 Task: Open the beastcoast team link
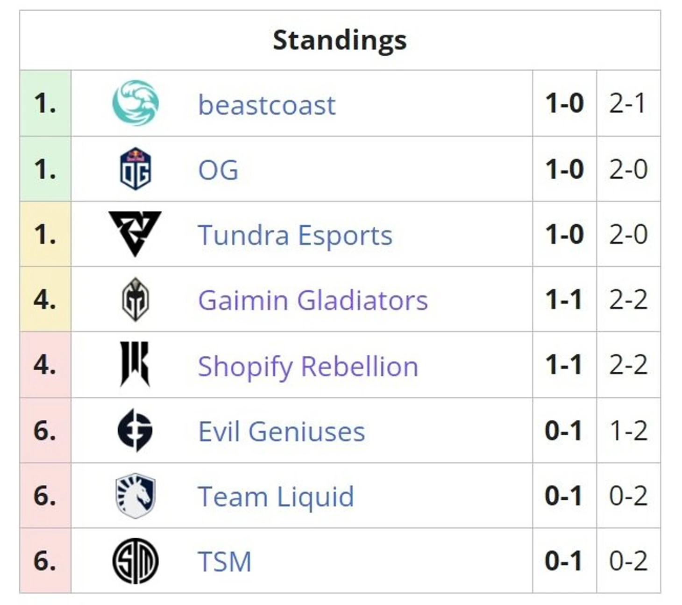(x=267, y=105)
